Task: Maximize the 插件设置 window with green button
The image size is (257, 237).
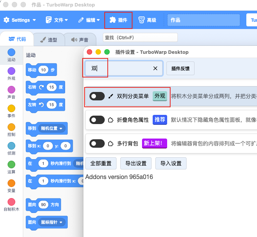Action: coord(107,52)
